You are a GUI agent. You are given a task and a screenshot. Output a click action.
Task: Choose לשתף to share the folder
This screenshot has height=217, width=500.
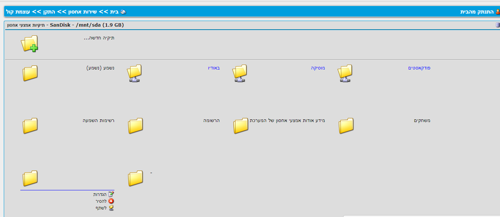[101, 208]
